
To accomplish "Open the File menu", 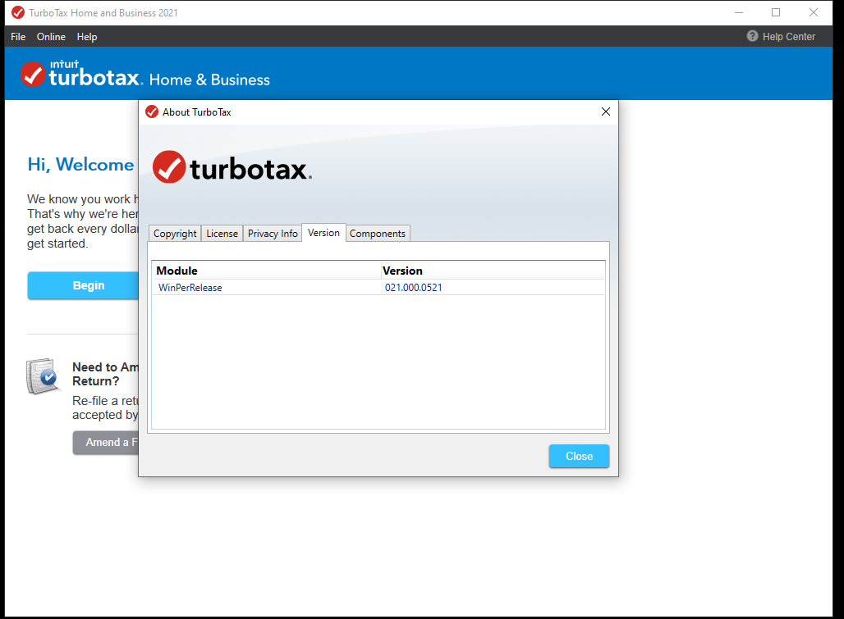I will pyautogui.click(x=18, y=37).
